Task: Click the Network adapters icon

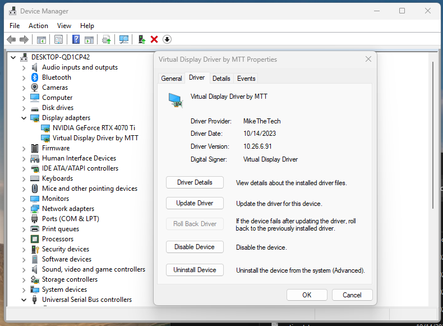Action: pyautogui.click(x=34, y=209)
